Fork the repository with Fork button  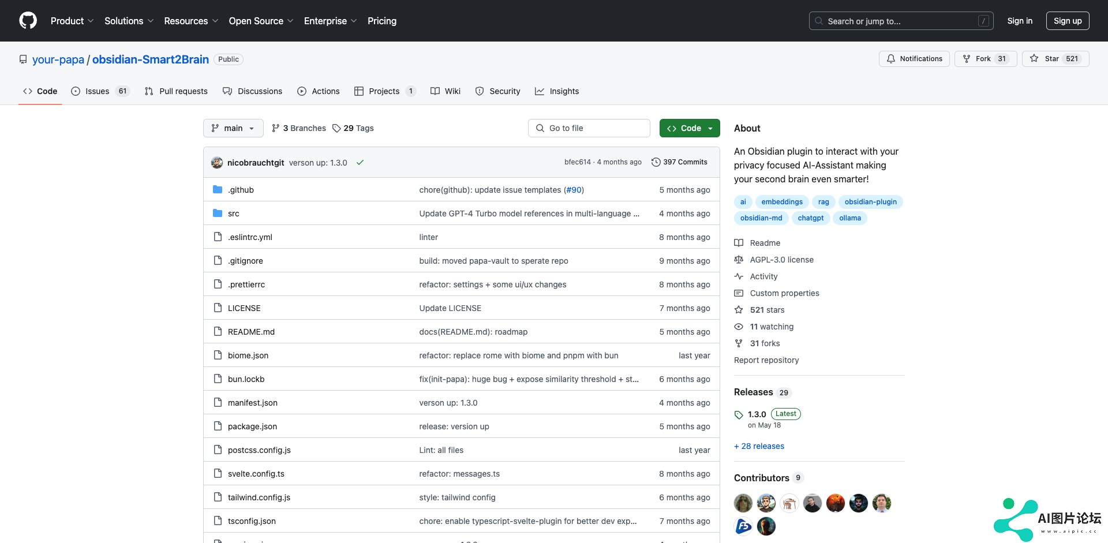tap(985, 59)
